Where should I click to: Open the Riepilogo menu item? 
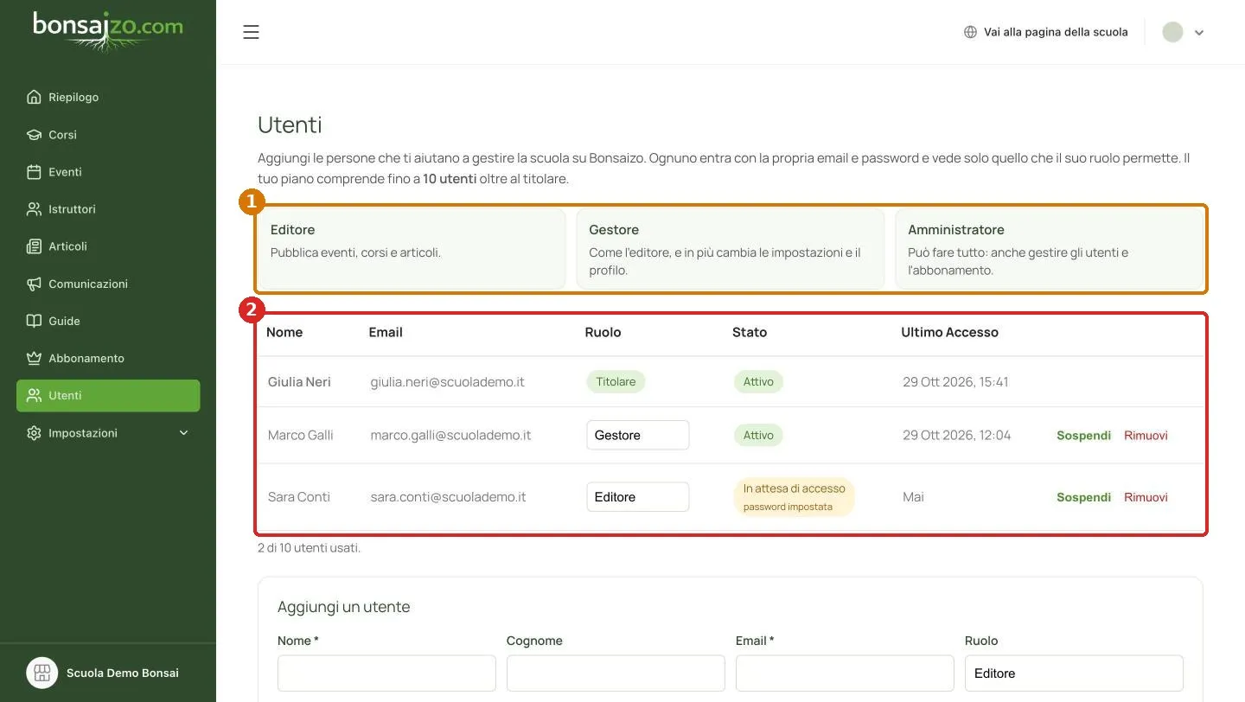(108, 97)
